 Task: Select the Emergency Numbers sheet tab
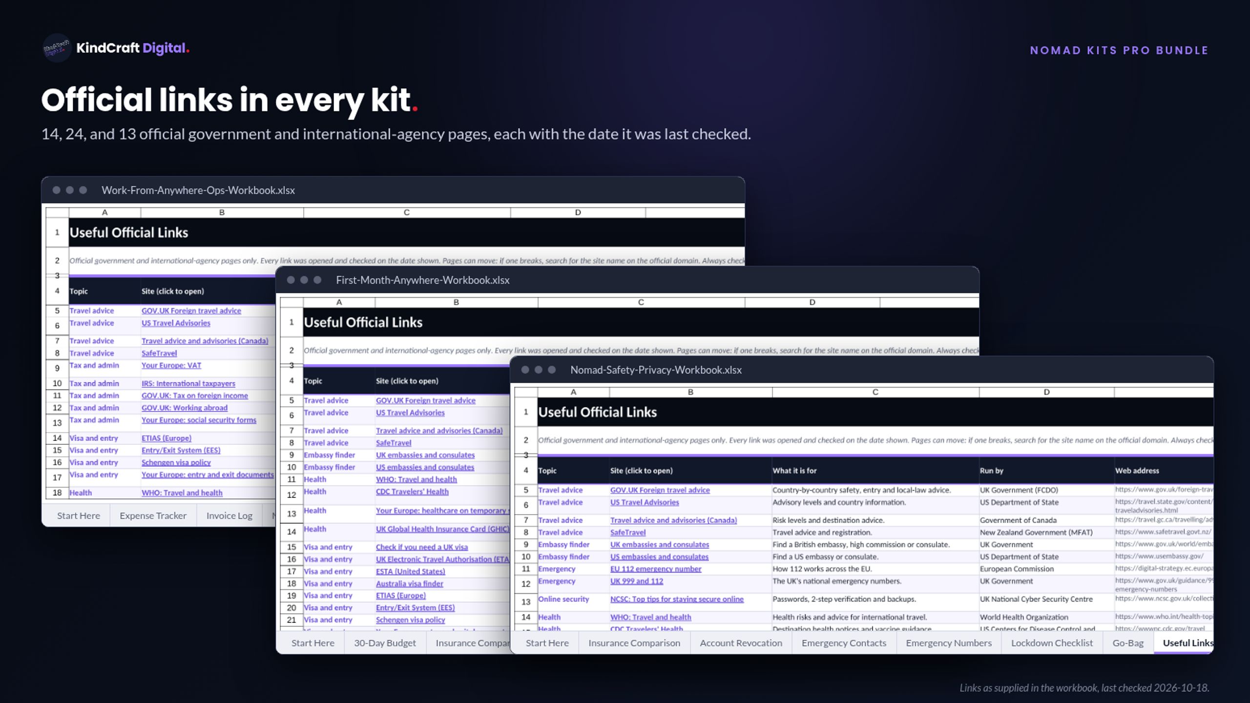[948, 643]
